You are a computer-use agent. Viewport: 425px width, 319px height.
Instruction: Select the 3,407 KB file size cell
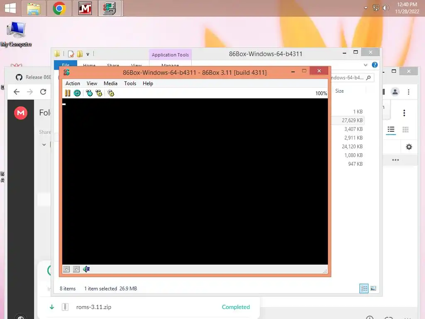354,129
